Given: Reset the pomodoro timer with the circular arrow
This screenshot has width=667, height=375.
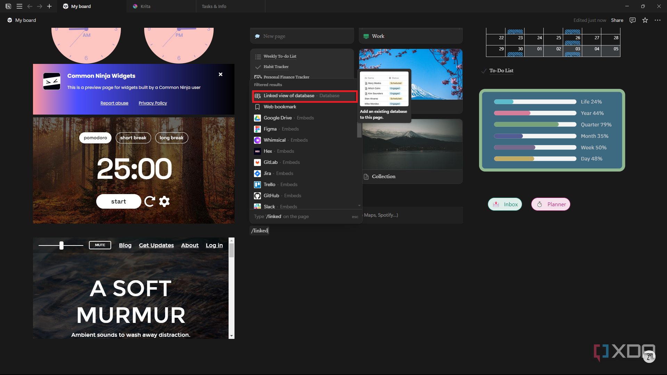Looking at the screenshot, I should pyautogui.click(x=150, y=201).
